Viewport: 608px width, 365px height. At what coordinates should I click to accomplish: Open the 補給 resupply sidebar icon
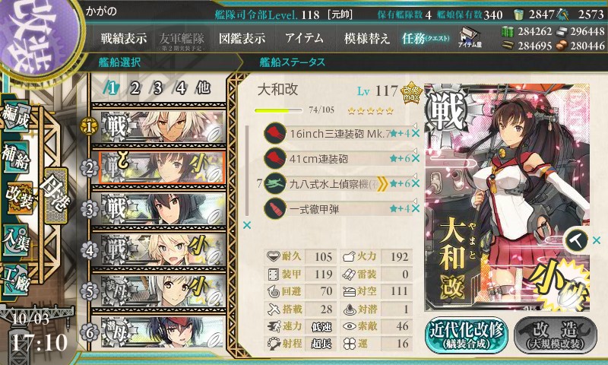tap(16, 157)
